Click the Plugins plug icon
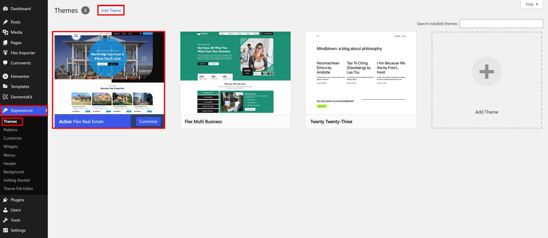The image size is (548, 238). coord(5,200)
